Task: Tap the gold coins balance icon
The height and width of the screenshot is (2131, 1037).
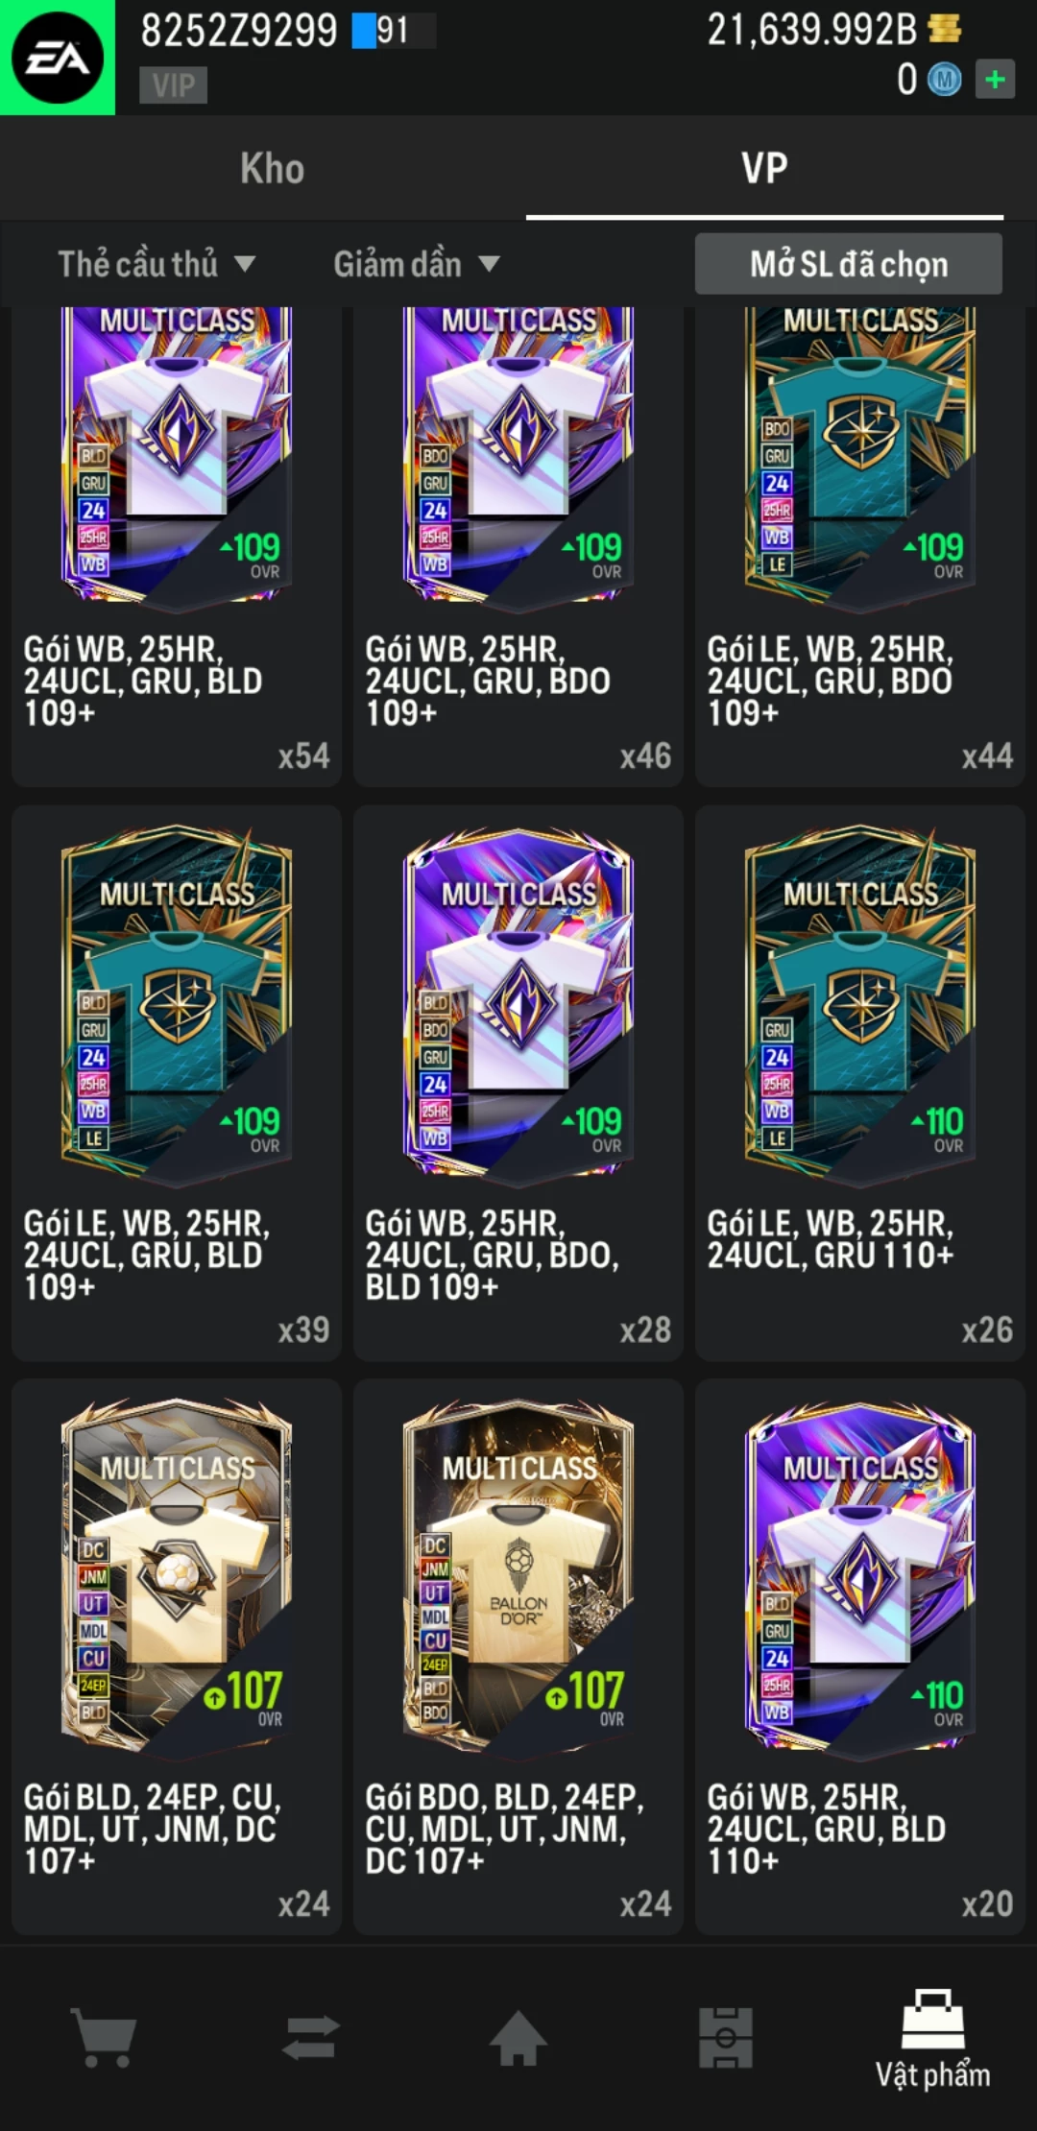Action: point(945,29)
